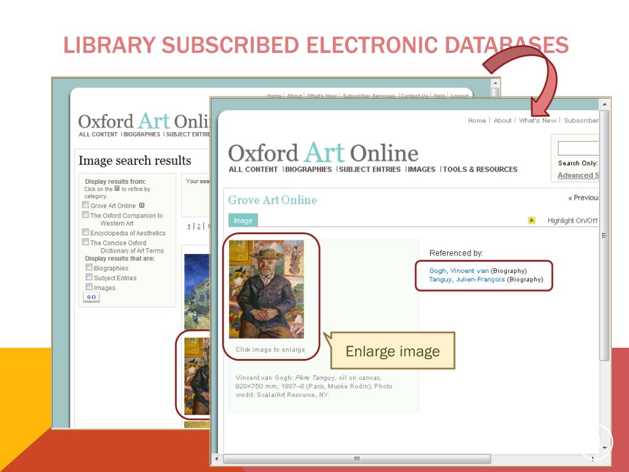Open What's New link in front window

[x=538, y=120]
